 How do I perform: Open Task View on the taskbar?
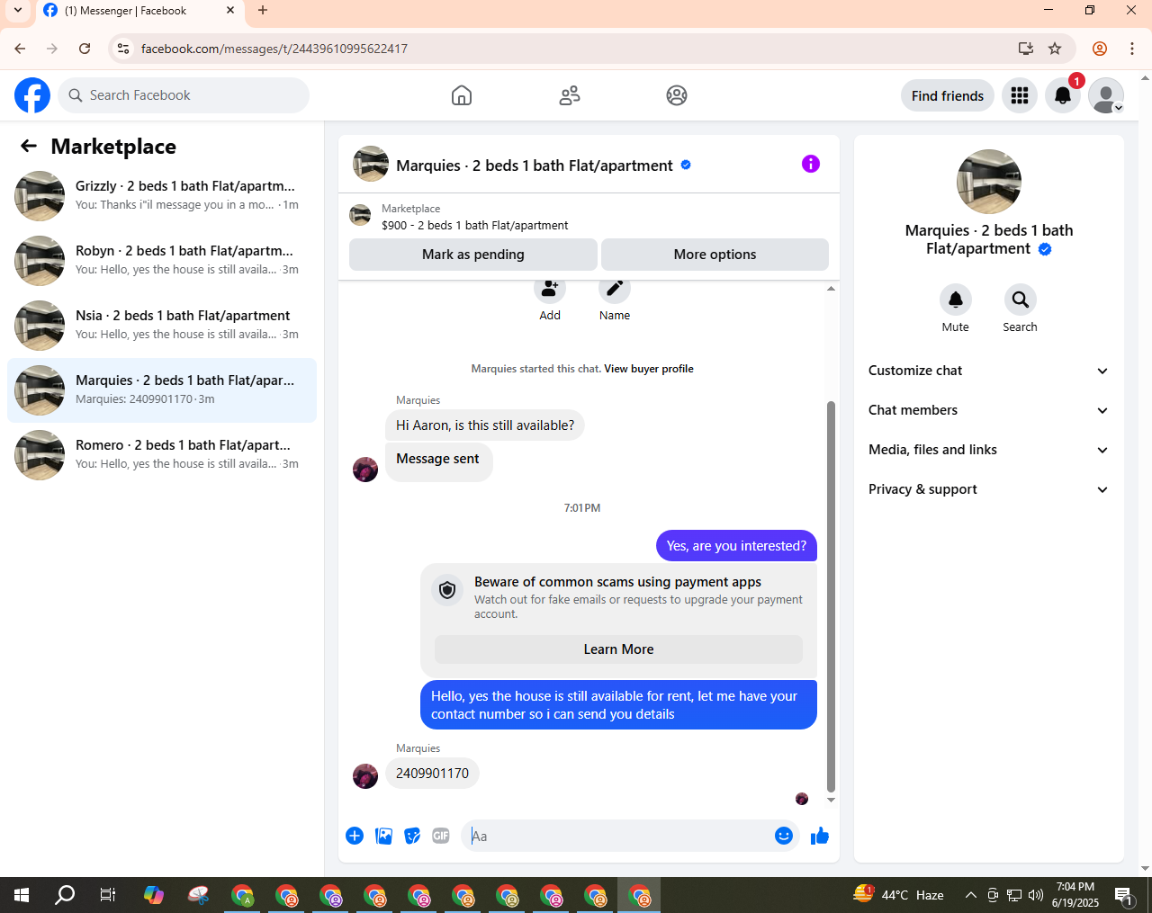(108, 895)
